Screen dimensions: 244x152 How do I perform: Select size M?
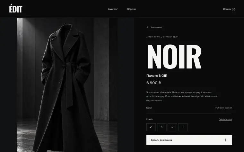coord(172,127)
